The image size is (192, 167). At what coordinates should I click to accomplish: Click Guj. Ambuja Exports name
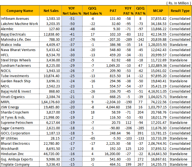click(17, 159)
